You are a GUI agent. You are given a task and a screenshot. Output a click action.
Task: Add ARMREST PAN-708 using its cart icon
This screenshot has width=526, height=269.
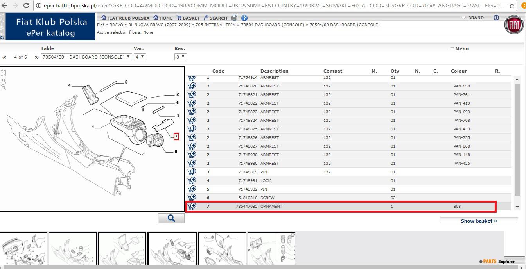click(x=192, y=120)
